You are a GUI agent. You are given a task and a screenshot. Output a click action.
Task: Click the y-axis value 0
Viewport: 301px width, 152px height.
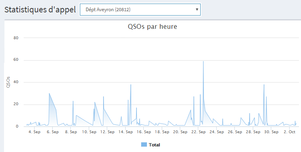17,126
